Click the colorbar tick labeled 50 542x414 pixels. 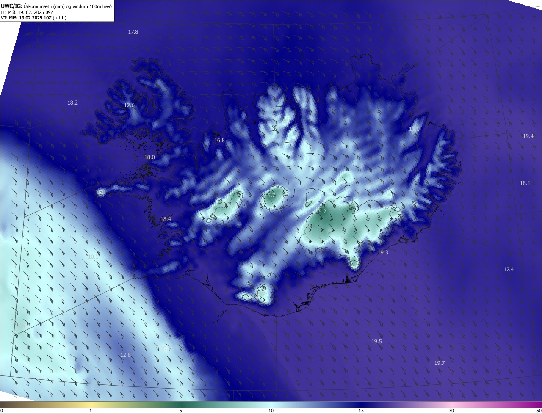coord(539,411)
